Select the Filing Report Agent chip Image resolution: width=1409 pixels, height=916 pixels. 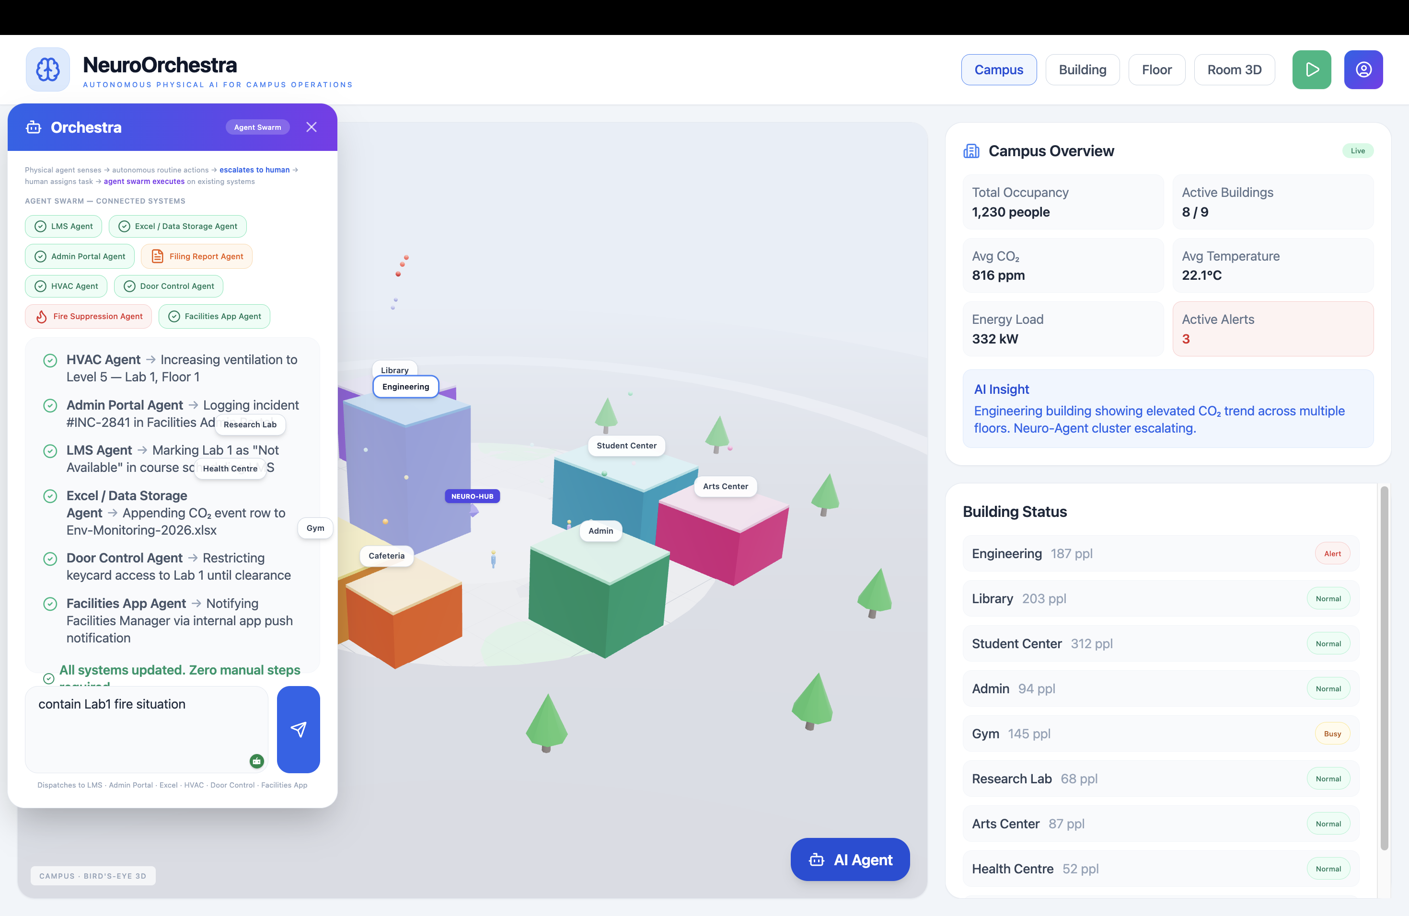coord(197,256)
